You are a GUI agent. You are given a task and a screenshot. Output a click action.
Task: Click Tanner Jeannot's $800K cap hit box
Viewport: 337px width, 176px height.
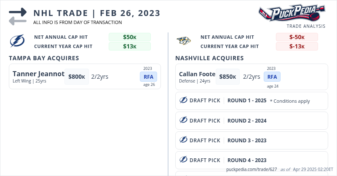[77, 77]
